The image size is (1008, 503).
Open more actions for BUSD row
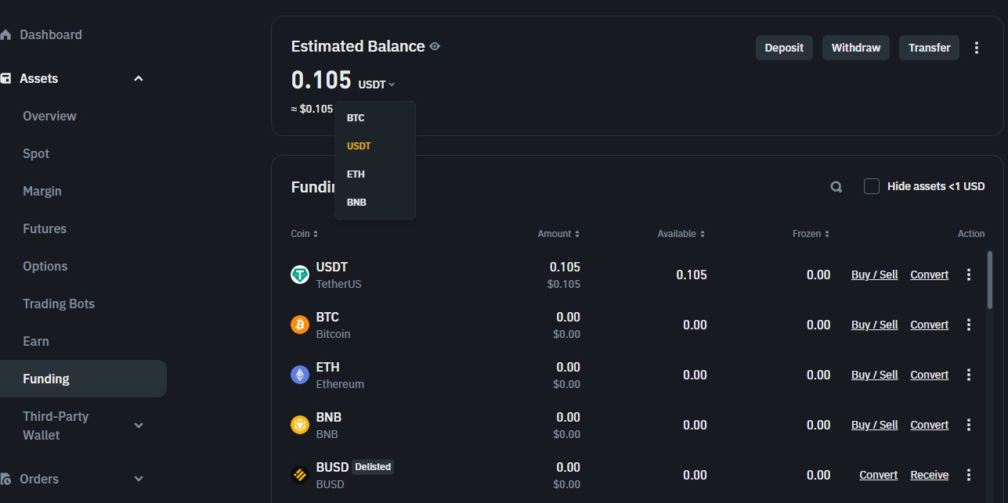pyautogui.click(x=969, y=475)
